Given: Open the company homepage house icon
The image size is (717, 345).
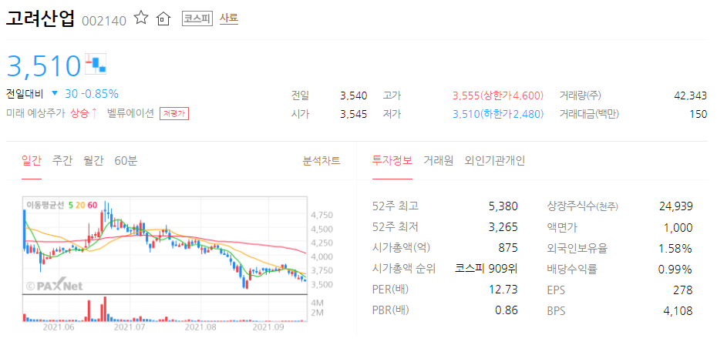Looking at the screenshot, I should click(163, 19).
